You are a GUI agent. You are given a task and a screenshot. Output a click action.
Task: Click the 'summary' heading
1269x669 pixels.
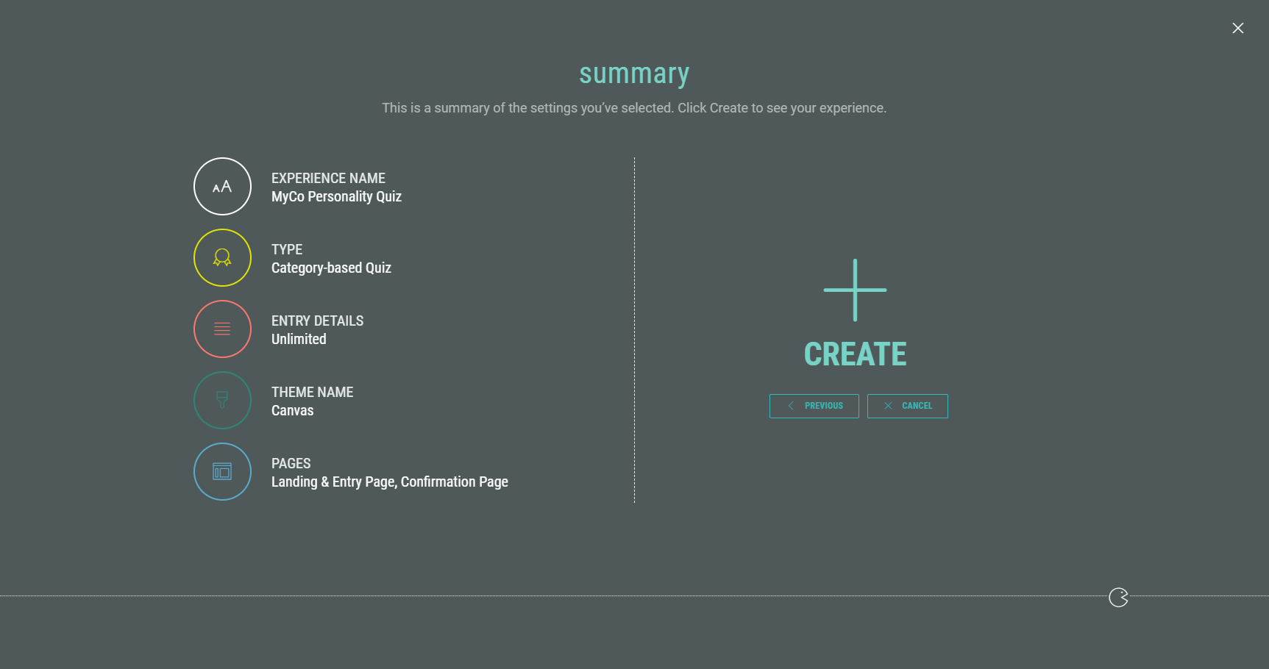point(634,74)
